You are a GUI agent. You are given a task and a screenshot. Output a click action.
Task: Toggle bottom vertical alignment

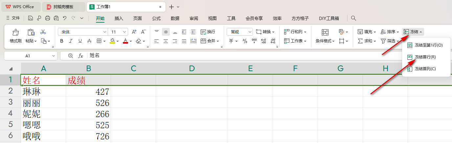coord(175,32)
